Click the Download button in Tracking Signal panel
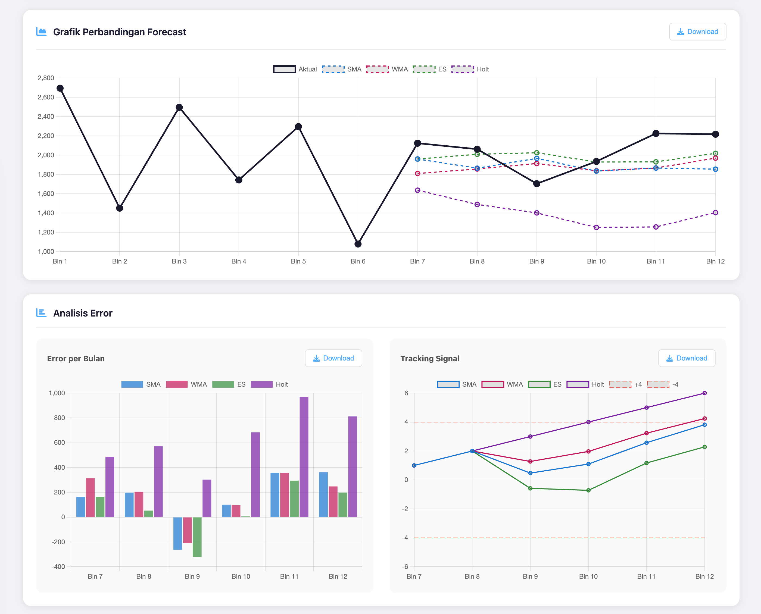Viewport: 761px width, 614px height. 687,358
